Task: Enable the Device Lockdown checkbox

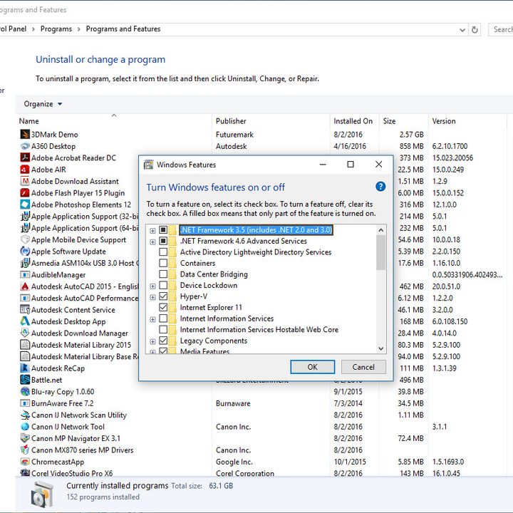Action: 163,285
